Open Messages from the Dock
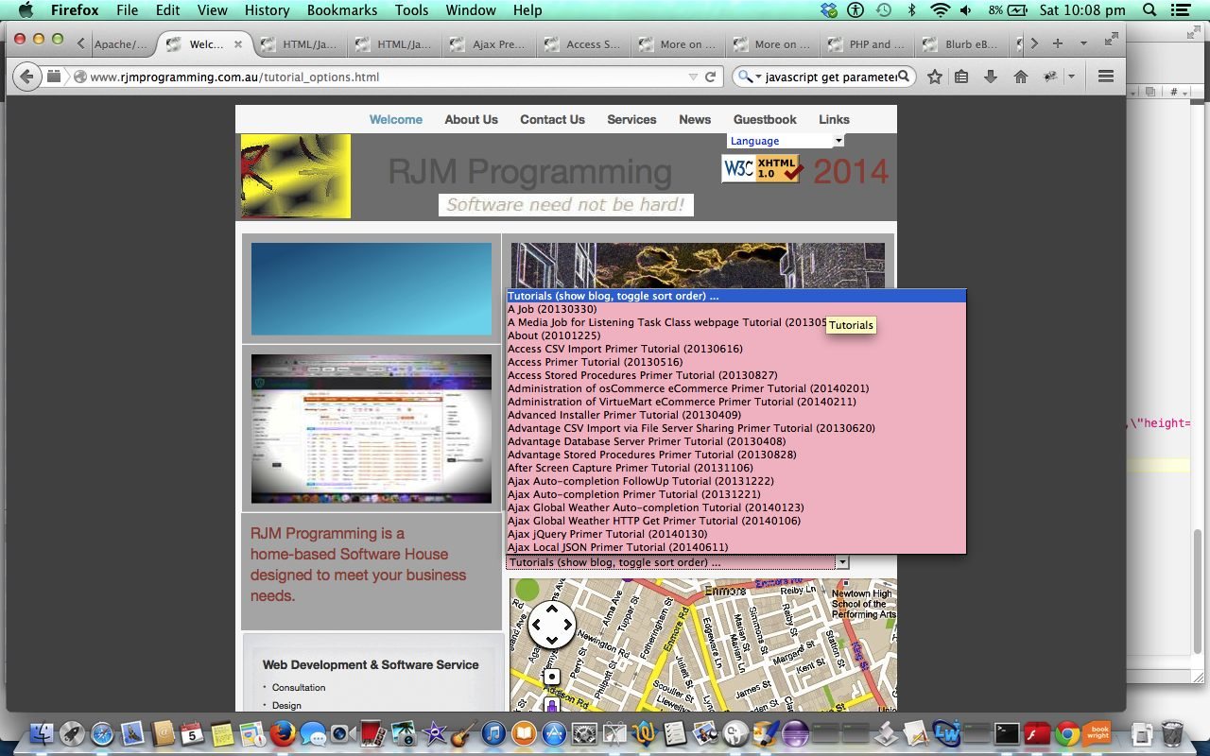This screenshot has width=1210, height=756. click(312, 732)
